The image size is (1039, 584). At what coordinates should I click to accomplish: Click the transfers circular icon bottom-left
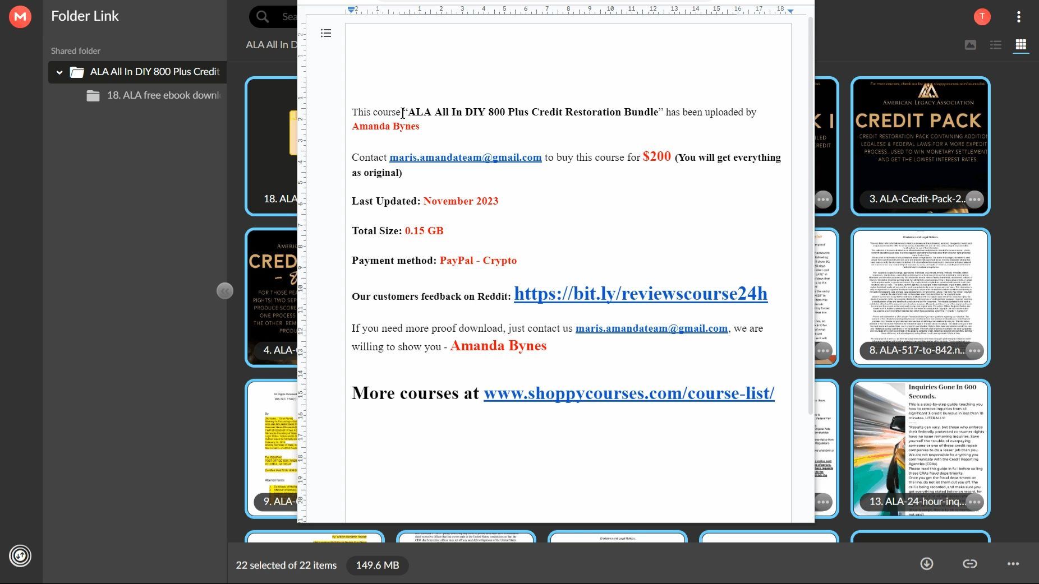click(20, 556)
